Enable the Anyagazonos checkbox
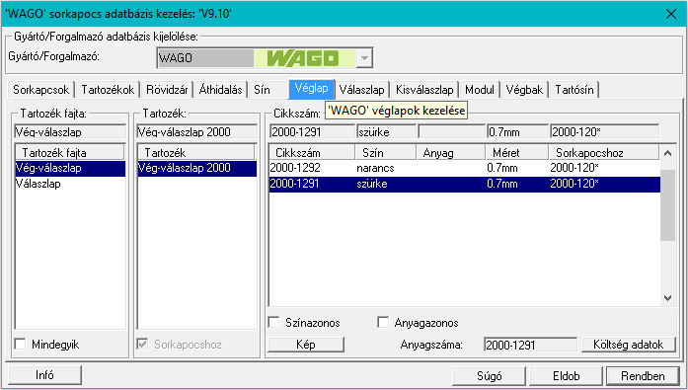Image resolution: width=688 pixels, height=390 pixels. coord(383,323)
